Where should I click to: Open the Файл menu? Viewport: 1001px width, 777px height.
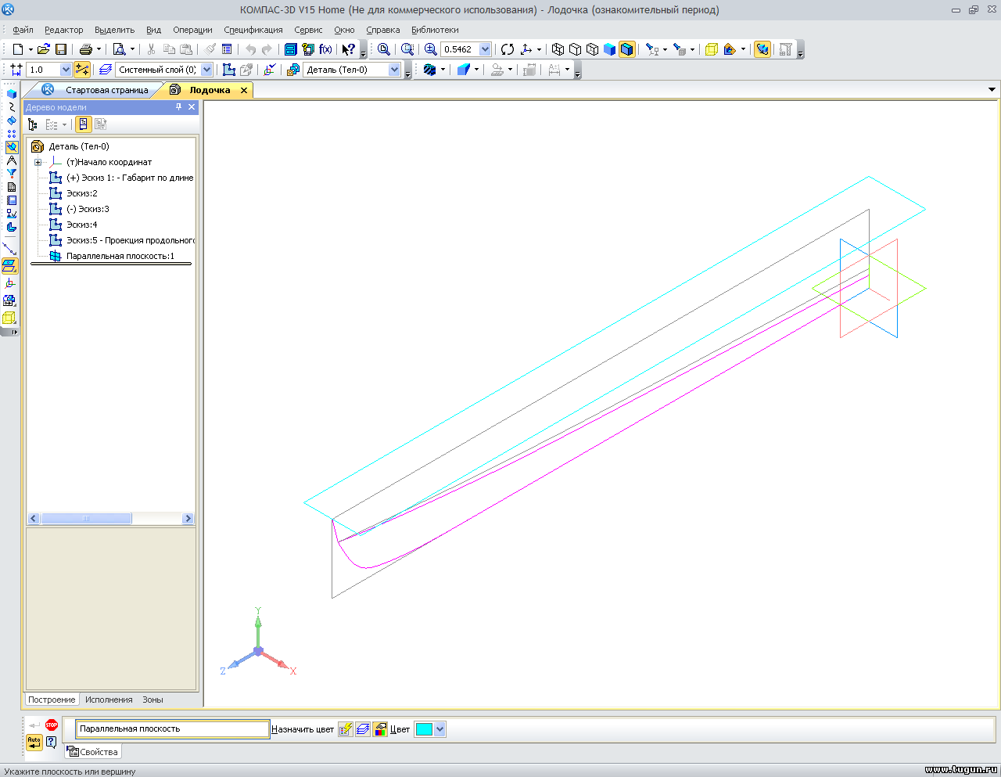(x=23, y=30)
